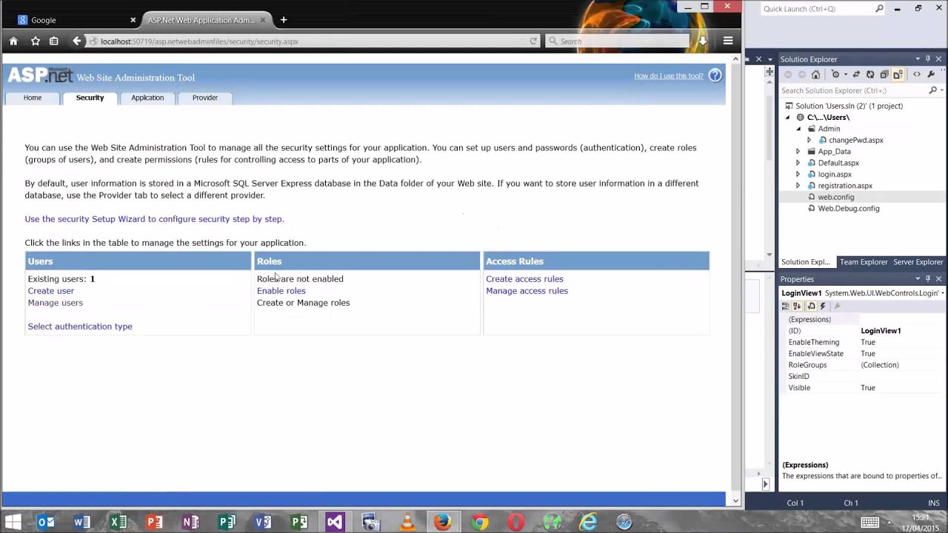948x533 pixels.
Task: Click the Firefox downloads arrow icon
Action: (703, 41)
